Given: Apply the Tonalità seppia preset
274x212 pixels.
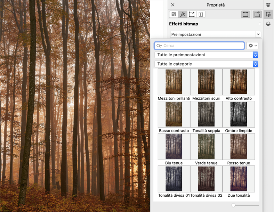Looking at the screenshot, I should [206, 114].
